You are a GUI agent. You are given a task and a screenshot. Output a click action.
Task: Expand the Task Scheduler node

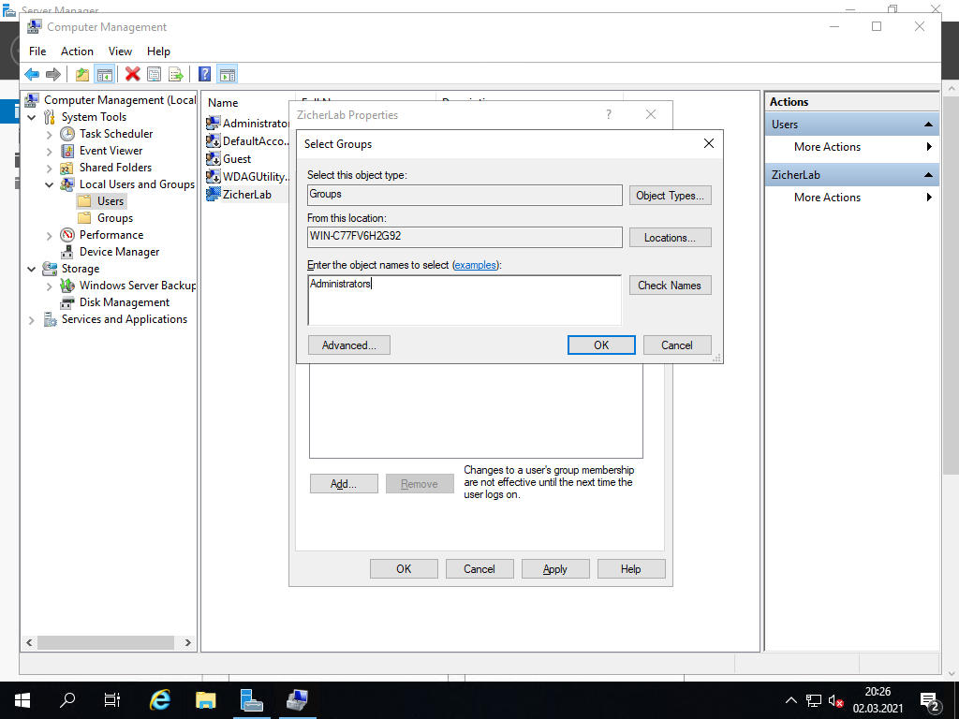50,134
